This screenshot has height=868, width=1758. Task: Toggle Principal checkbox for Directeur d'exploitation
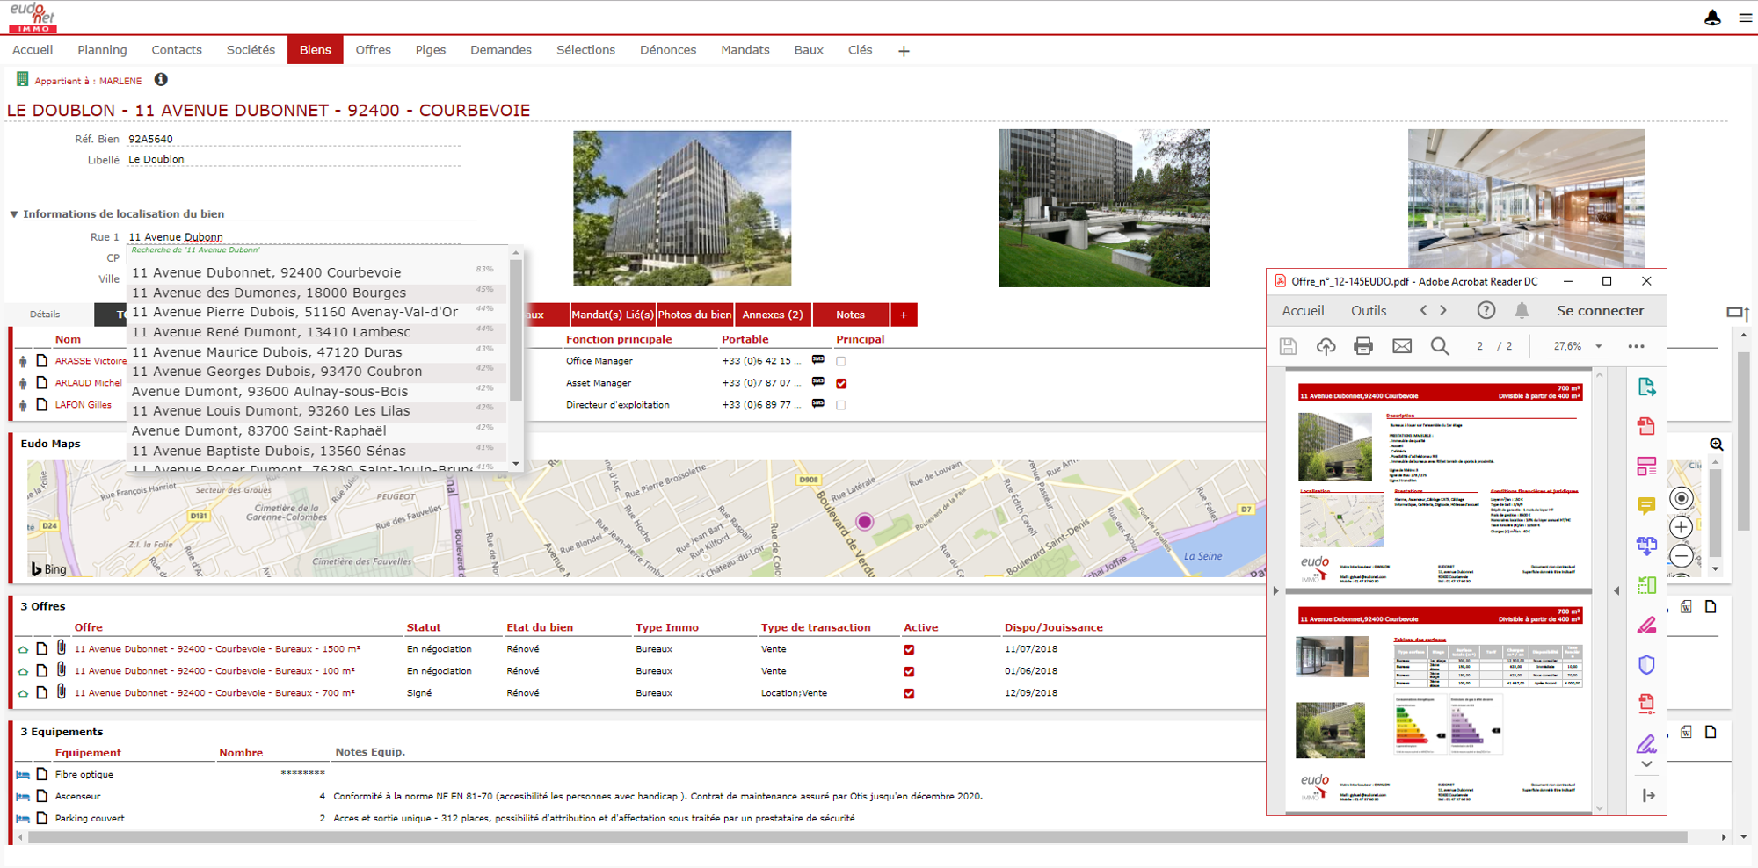(841, 405)
